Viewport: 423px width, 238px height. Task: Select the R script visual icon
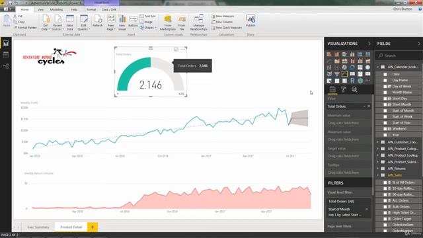tap(352, 81)
